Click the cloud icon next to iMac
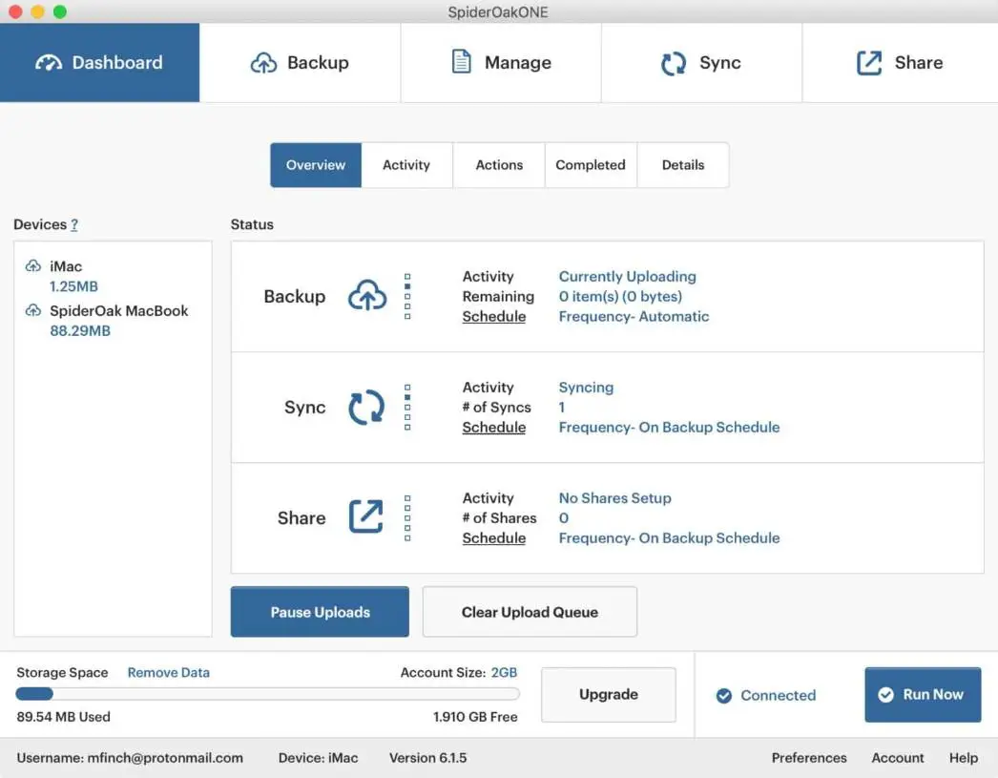The width and height of the screenshot is (998, 778). tap(33, 265)
